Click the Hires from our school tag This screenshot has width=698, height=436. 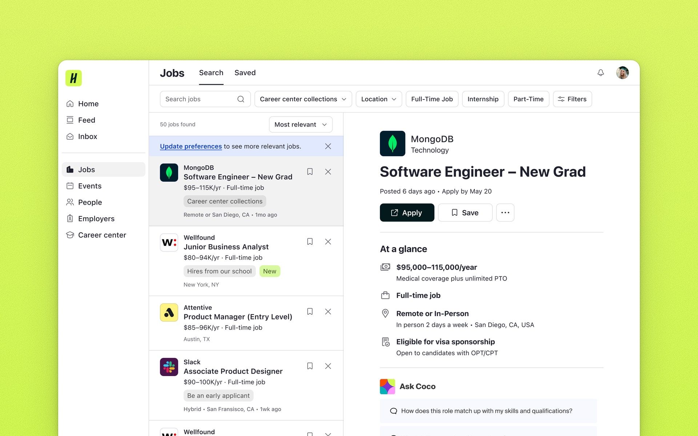tap(220, 271)
